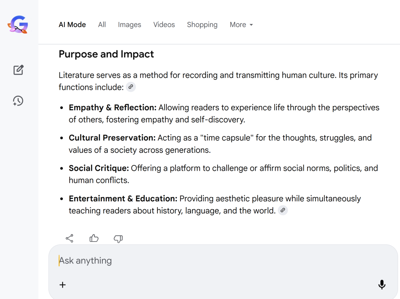This screenshot has height=299, width=400.
Task: Open source link after "functions include:"
Action: click(x=131, y=87)
